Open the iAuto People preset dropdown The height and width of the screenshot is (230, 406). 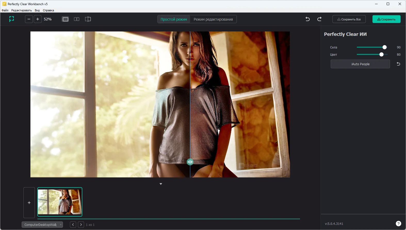[x=360, y=64]
